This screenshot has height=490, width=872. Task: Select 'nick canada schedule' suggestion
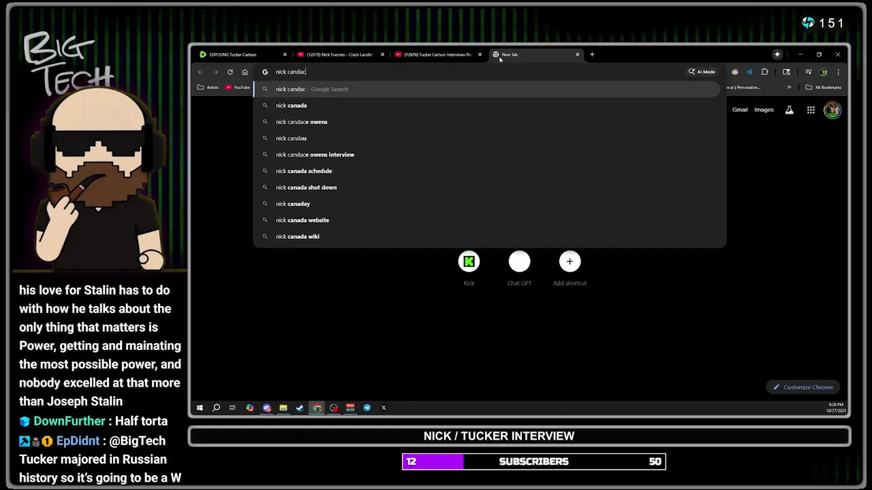pos(487,171)
